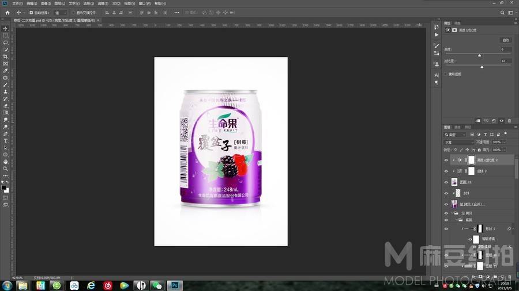Switch to the Paths tab

pos(468,127)
